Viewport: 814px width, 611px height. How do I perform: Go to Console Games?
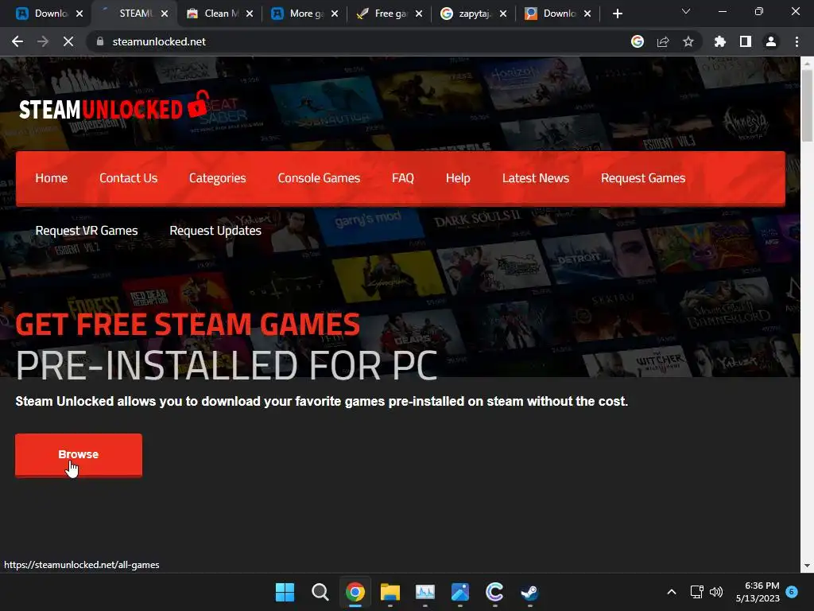click(x=319, y=178)
